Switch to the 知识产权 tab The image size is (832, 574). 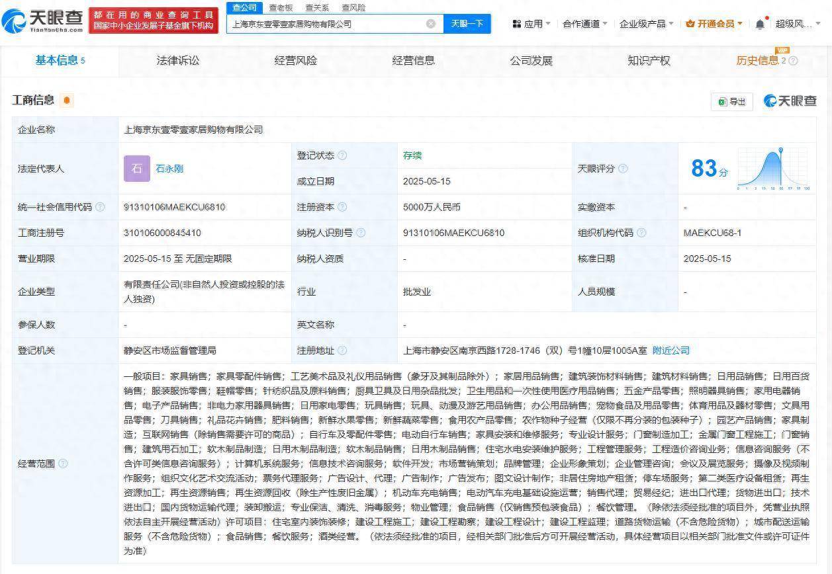pyautogui.click(x=649, y=61)
